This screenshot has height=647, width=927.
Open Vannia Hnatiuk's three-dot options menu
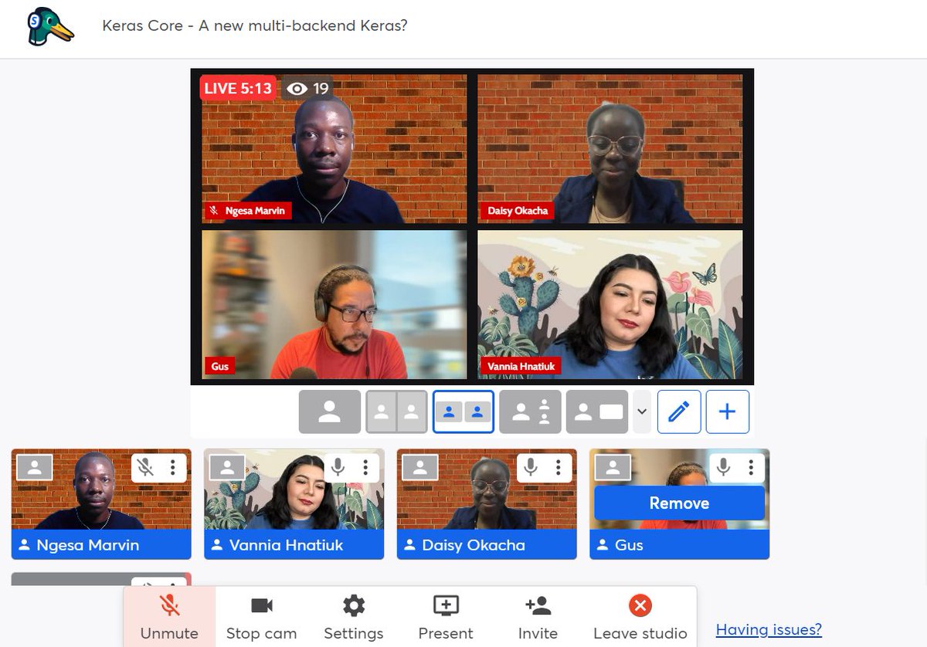(x=365, y=467)
